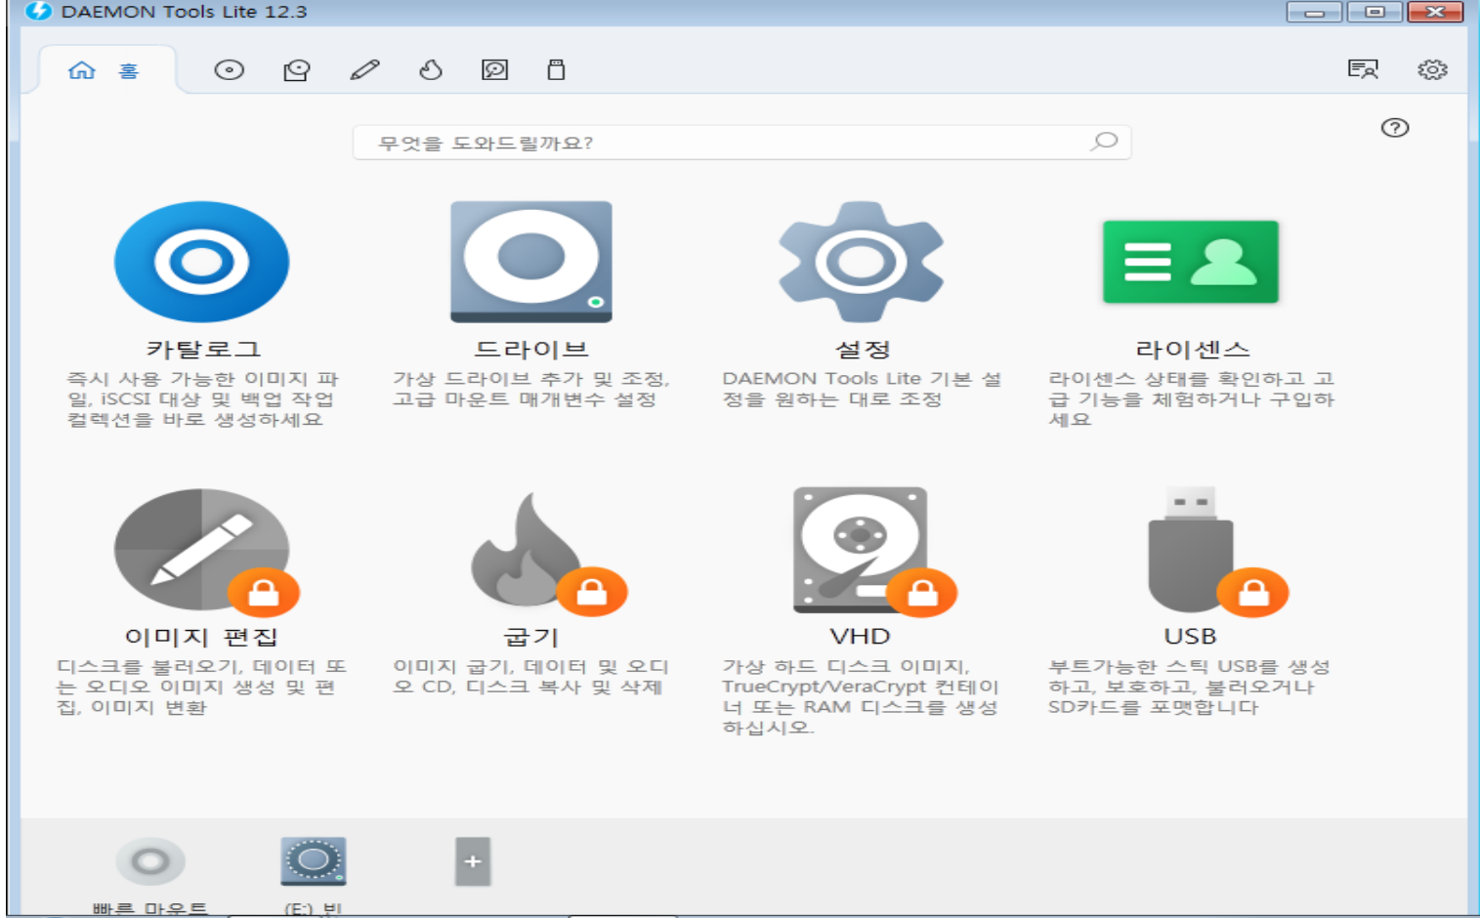The height and width of the screenshot is (918, 1480).
Task: Click the USB title text
Action: coord(1190,637)
